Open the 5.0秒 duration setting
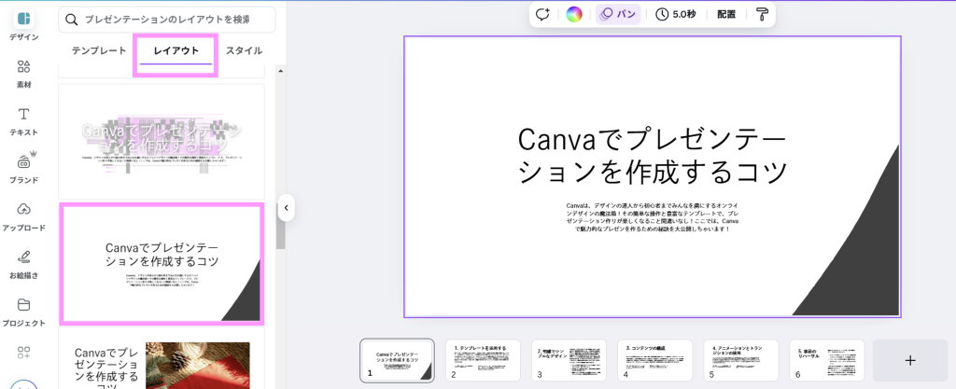 [x=677, y=14]
